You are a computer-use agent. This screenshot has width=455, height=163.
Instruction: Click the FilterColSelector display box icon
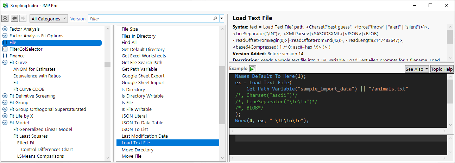5,49
